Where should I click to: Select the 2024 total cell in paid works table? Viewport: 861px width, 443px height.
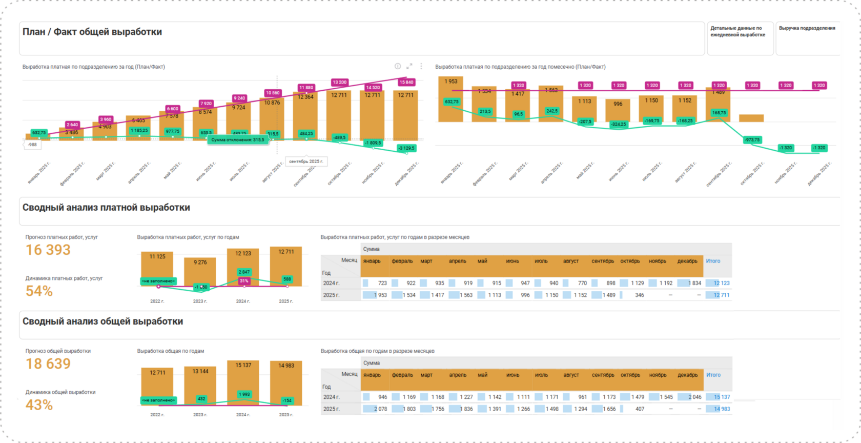point(718,283)
